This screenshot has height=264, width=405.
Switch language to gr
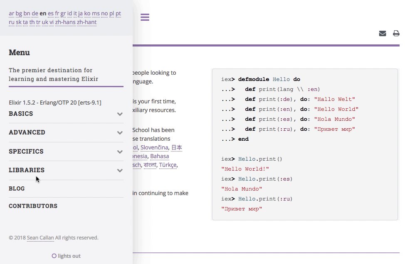[x=63, y=13]
